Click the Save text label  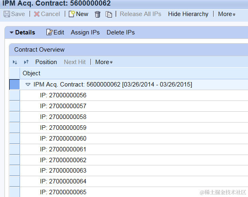coord(18,14)
